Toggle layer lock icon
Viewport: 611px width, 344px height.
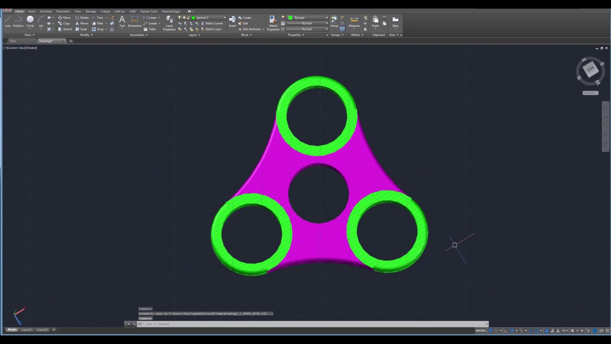(189, 18)
